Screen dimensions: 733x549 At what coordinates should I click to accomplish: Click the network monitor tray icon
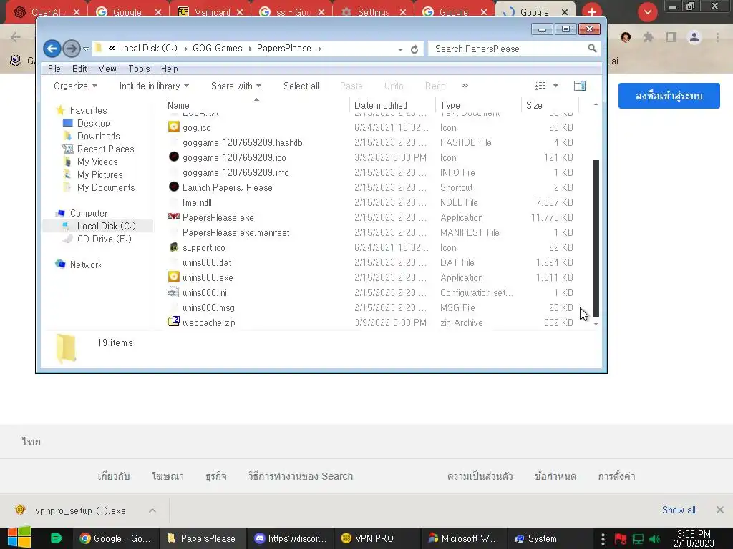(638, 539)
